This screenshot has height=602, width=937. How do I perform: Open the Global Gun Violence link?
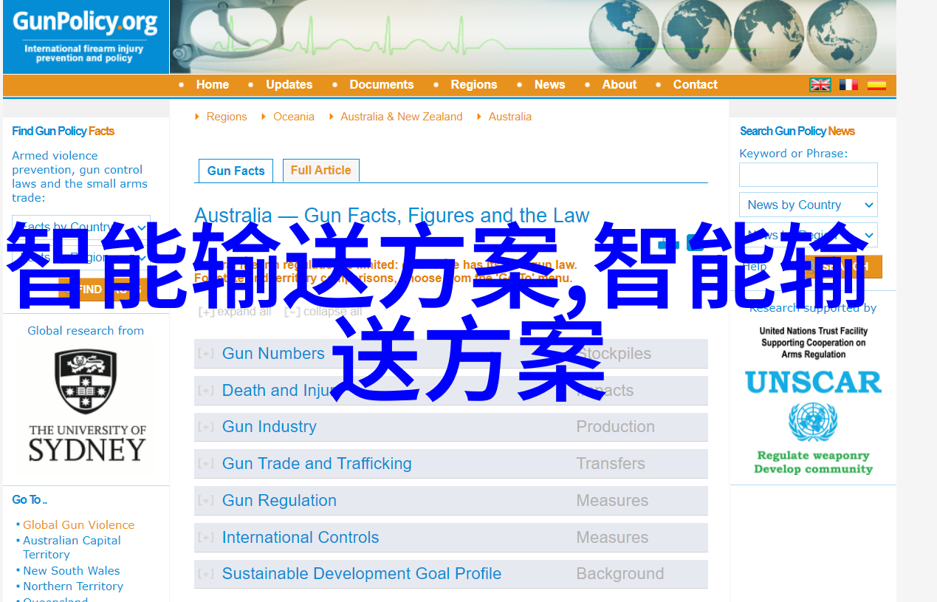coord(79,525)
